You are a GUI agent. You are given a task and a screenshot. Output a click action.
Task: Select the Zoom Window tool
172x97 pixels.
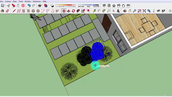(x=139, y=11)
